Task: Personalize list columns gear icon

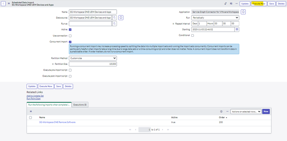Action: 221,111
